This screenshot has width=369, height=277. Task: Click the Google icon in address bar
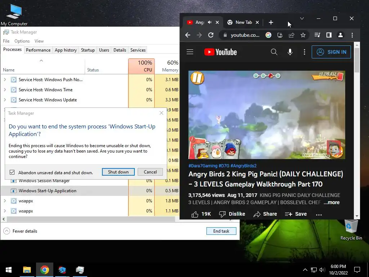point(268,35)
